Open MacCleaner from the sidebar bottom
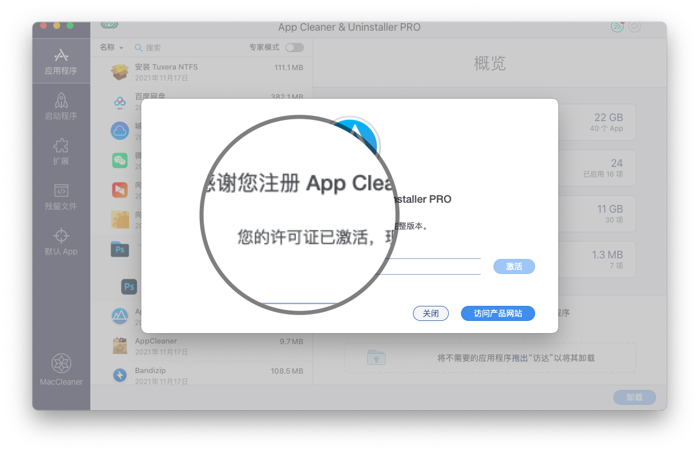699x453 pixels. tap(61, 369)
